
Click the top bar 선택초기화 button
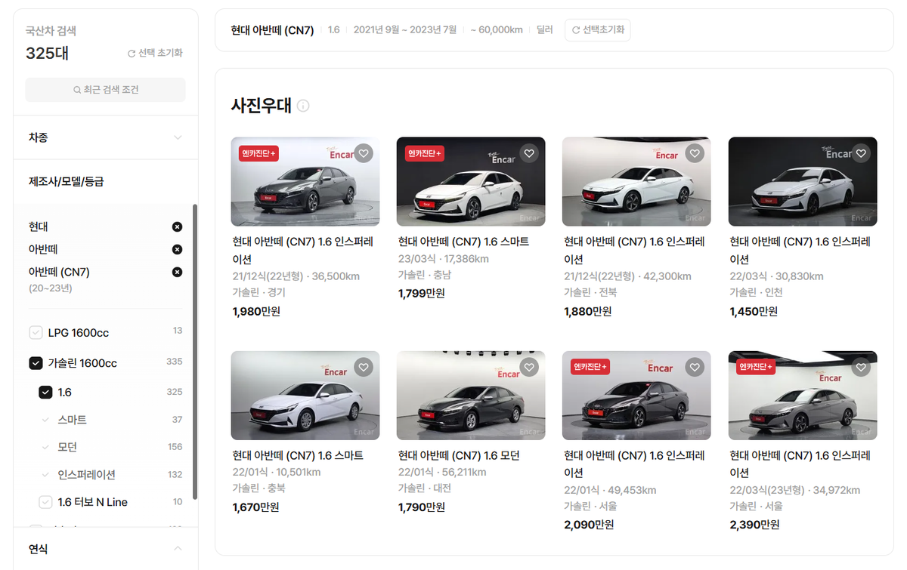(598, 30)
